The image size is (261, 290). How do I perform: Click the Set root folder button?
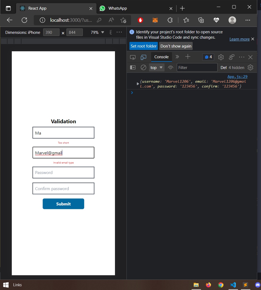pyautogui.click(x=143, y=46)
